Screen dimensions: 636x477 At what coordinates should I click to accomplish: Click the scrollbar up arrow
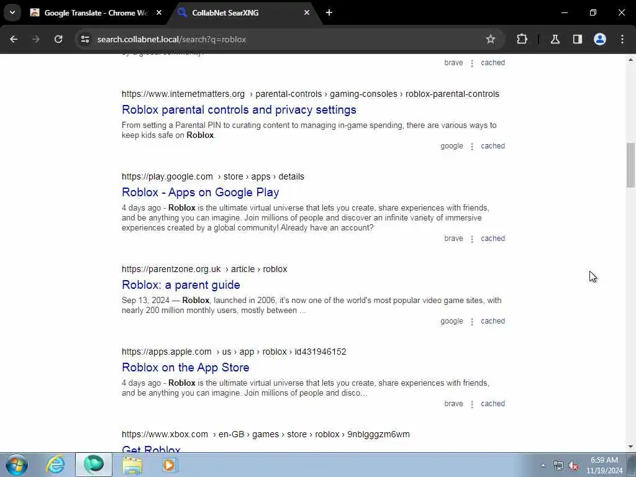click(x=630, y=60)
